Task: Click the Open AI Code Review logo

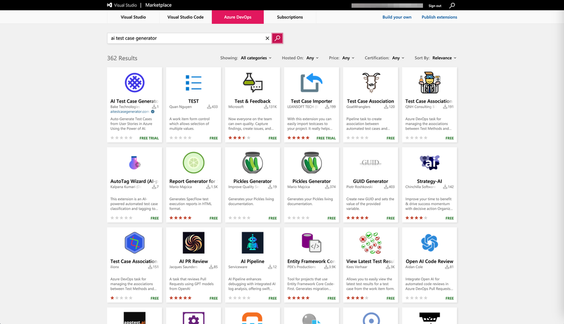Action: point(430,243)
